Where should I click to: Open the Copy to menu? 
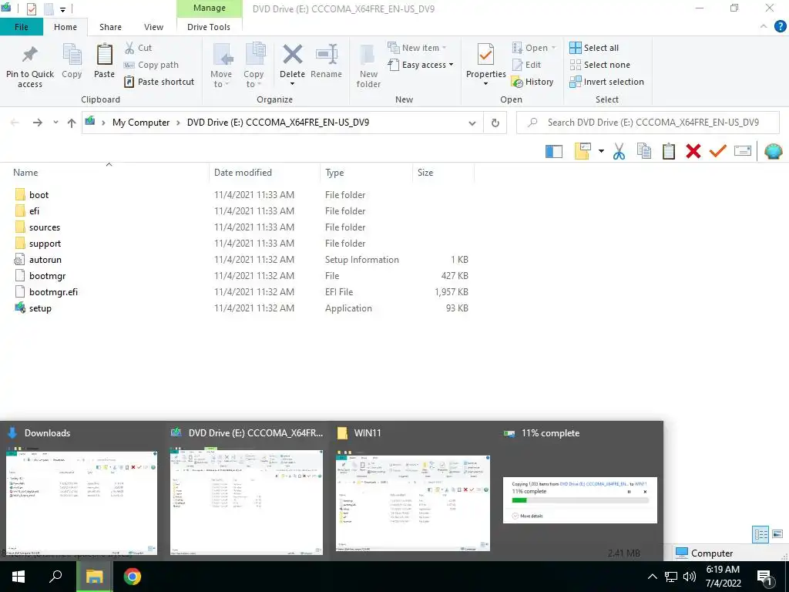pos(253,66)
